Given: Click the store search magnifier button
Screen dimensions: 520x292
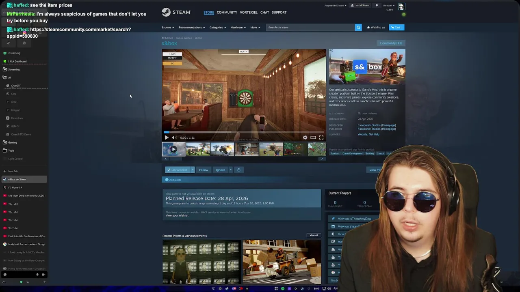Looking at the screenshot, I should click(358, 27).
